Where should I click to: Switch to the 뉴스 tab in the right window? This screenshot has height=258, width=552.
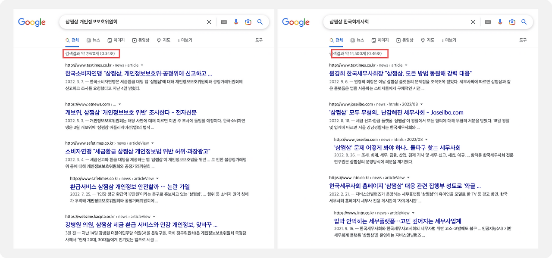[x=357, y=40]
